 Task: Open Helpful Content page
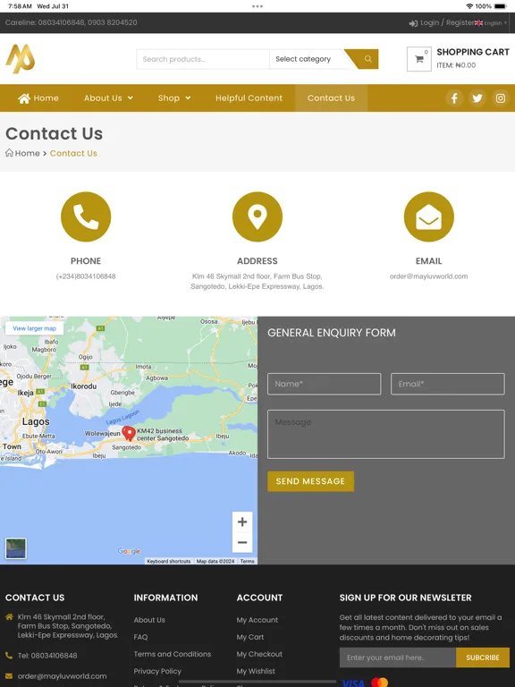pos(249,98)
